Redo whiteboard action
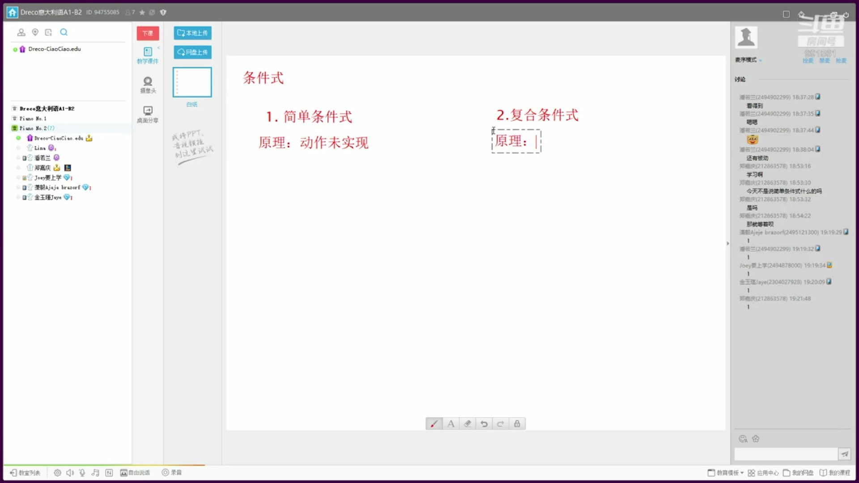 501,424
